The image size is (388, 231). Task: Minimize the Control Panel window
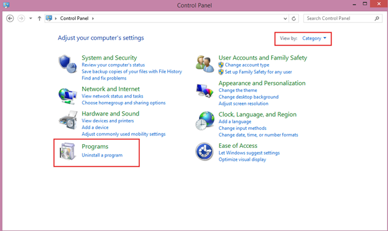click(x=354, y=4)
